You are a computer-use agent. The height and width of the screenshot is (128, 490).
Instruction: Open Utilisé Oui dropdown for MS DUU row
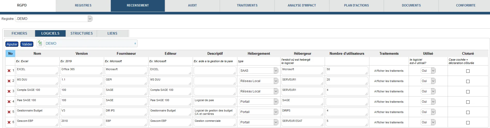pyautogui.click(x=428, y=81)
